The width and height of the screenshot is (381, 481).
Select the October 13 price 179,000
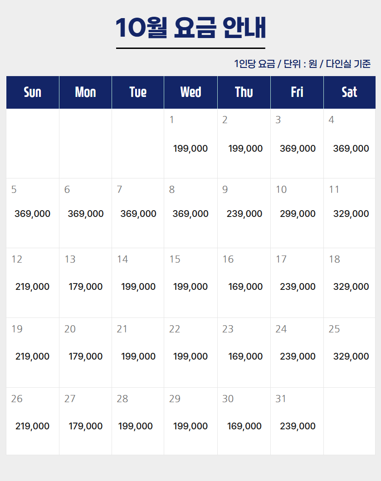(86, 287)
